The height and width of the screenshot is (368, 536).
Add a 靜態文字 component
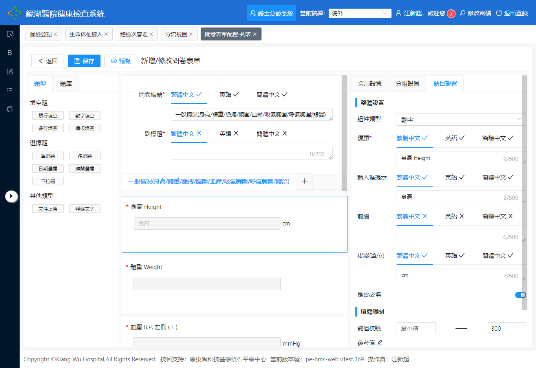click(85, 209)
